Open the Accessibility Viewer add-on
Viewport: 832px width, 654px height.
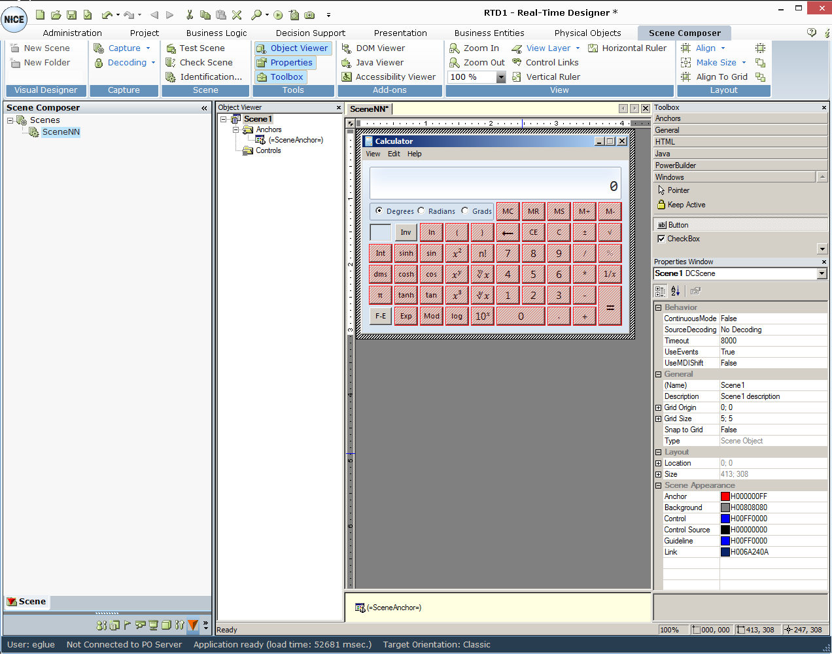click(389, 77)
